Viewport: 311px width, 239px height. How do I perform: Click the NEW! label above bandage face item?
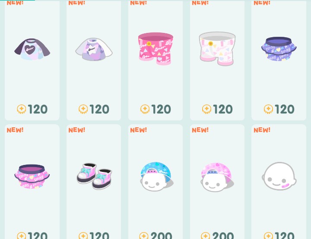(262, 130)
